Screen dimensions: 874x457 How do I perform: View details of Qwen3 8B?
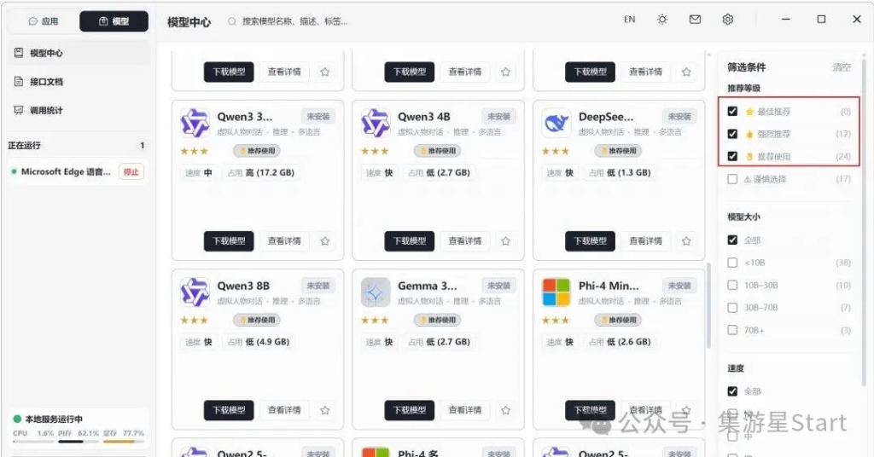[284, 410]
